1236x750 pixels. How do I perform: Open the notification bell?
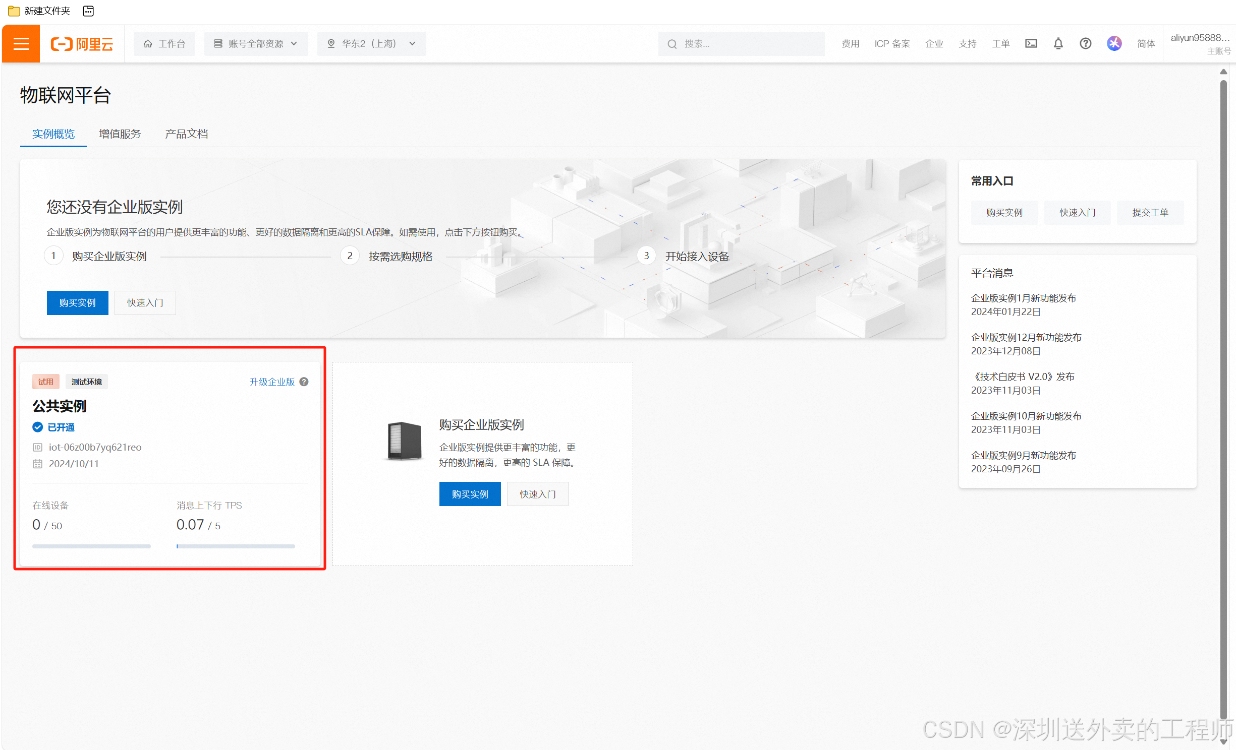coord(1058,44)
